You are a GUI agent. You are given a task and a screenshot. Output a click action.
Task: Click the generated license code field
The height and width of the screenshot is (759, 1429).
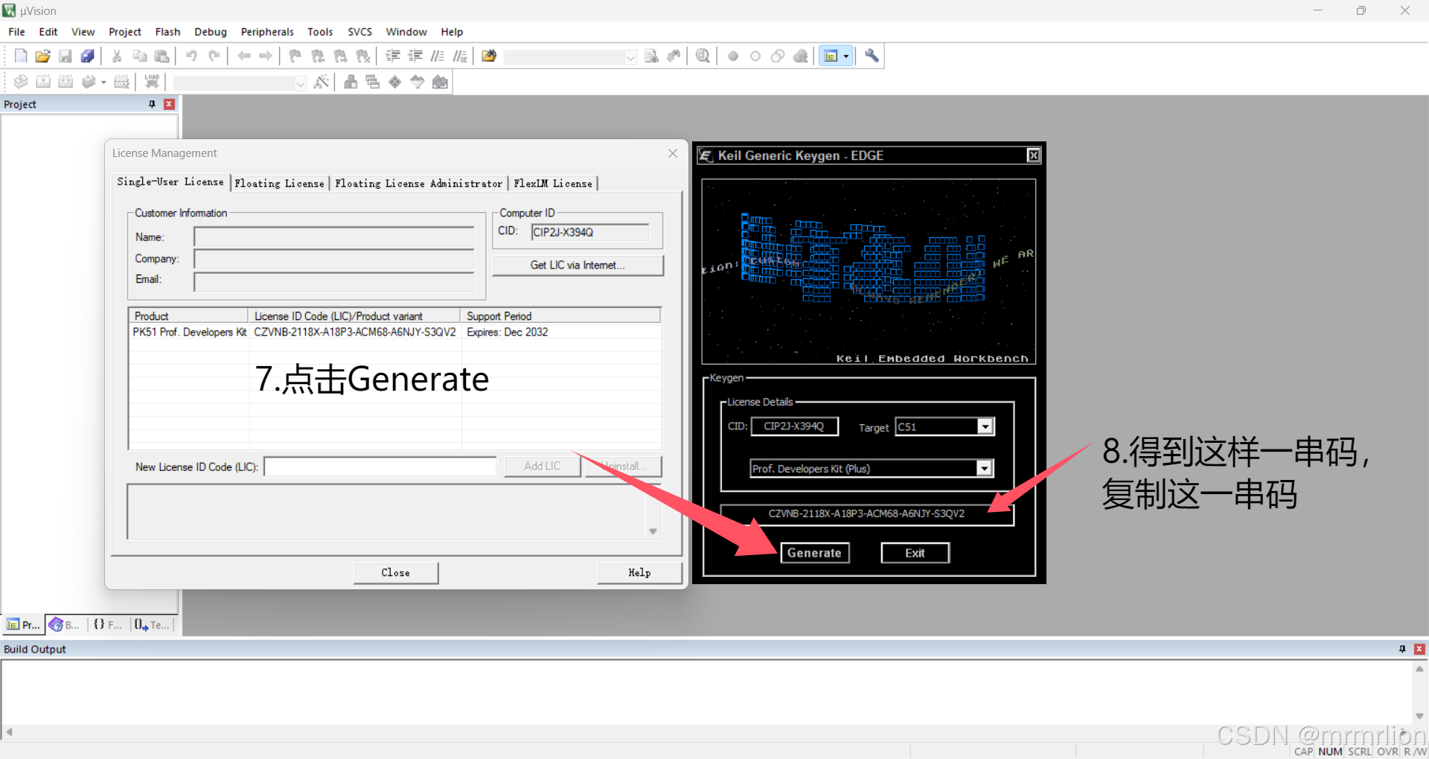click(x=866, y=513)
